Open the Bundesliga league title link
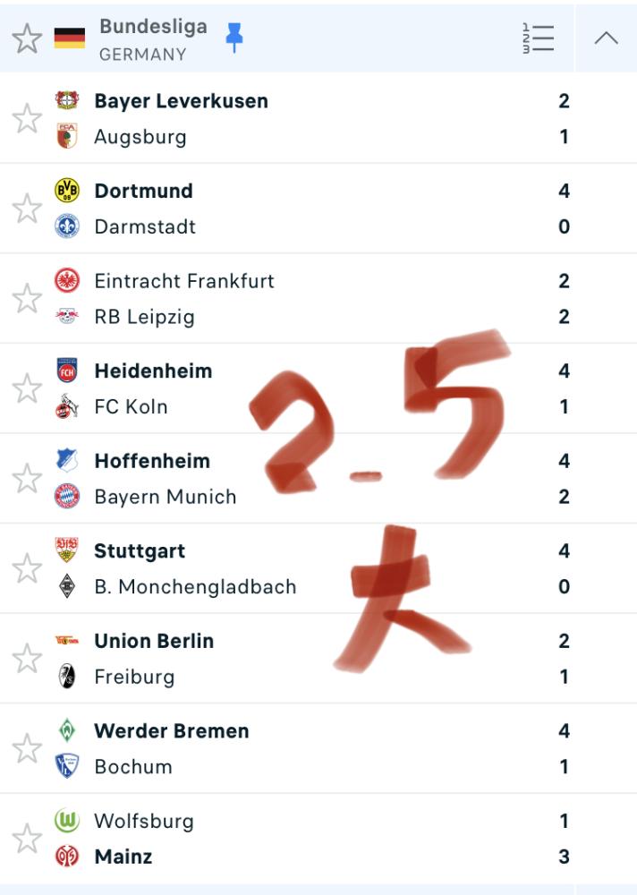The image size is (637, 895). pos(153,27)
